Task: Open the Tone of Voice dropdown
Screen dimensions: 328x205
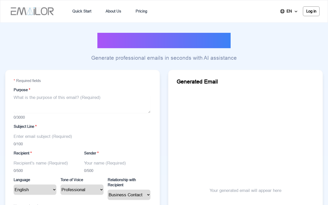Action: [82, 190]
